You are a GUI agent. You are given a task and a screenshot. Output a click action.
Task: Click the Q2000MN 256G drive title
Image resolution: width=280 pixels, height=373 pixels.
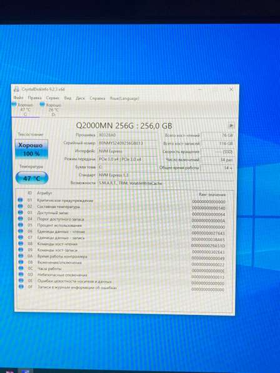click(124, 126)
